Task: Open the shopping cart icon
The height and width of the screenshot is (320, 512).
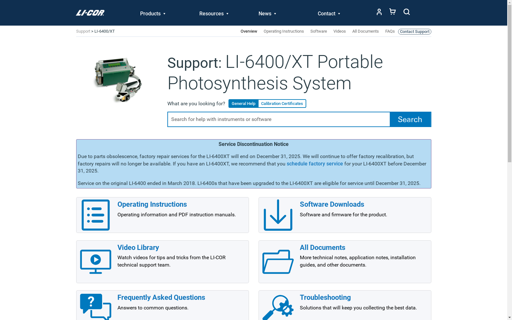Action: click(393, 12)
